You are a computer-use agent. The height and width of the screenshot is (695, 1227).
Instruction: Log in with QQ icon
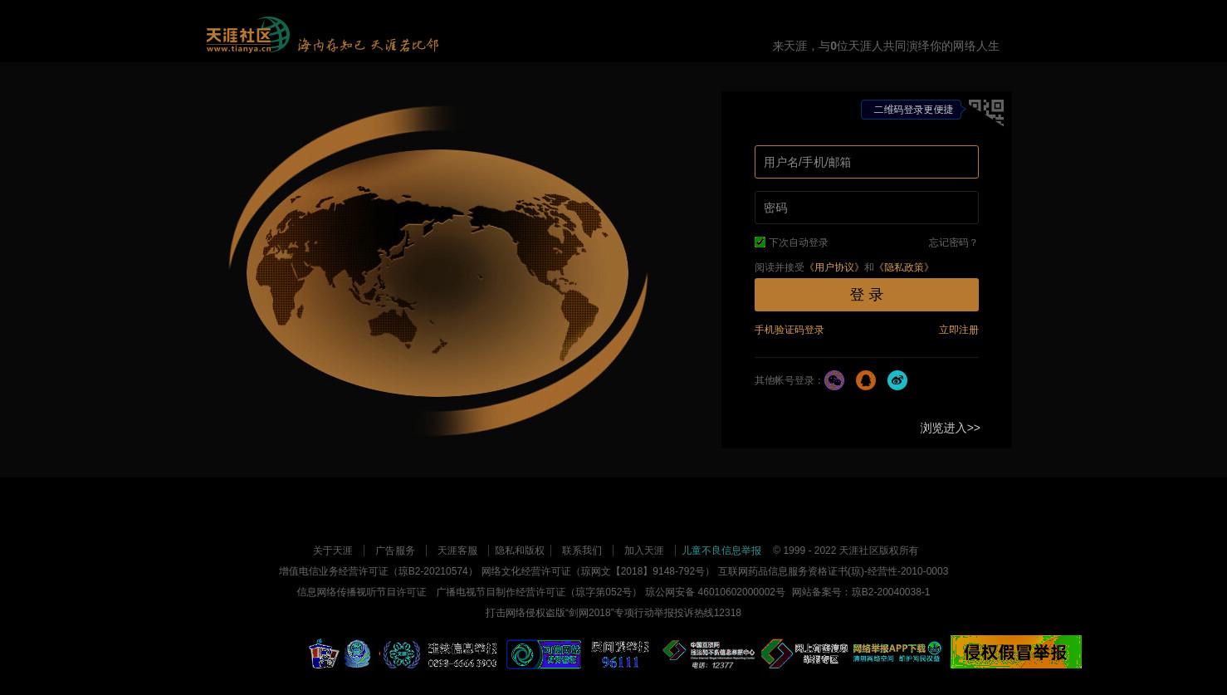(866, 380)
